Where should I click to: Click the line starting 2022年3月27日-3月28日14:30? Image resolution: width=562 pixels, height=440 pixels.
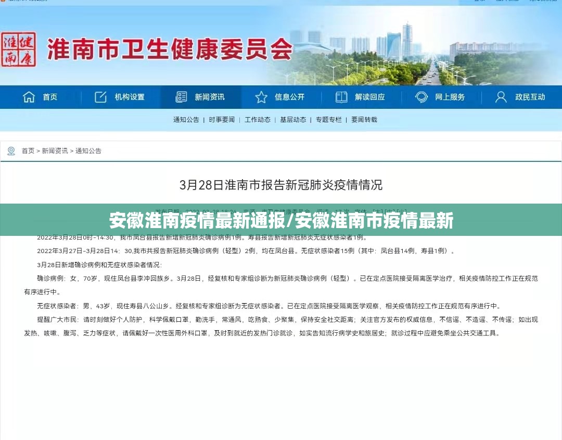click(246, 251)
